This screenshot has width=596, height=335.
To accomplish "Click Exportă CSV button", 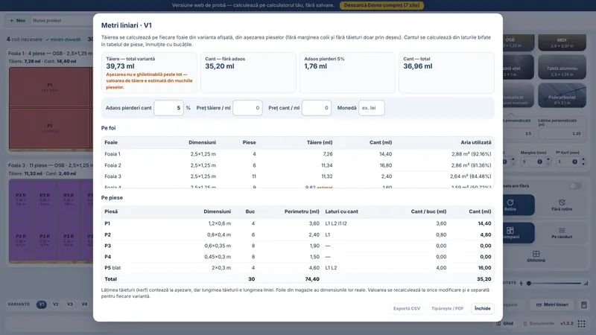I will 407,308.
